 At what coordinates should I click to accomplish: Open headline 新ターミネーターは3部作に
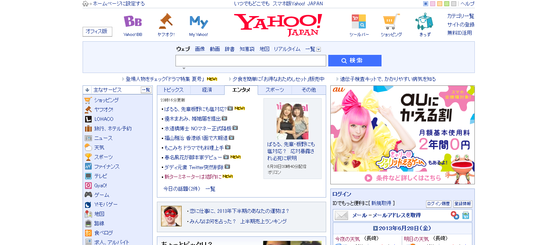(193, 177)
